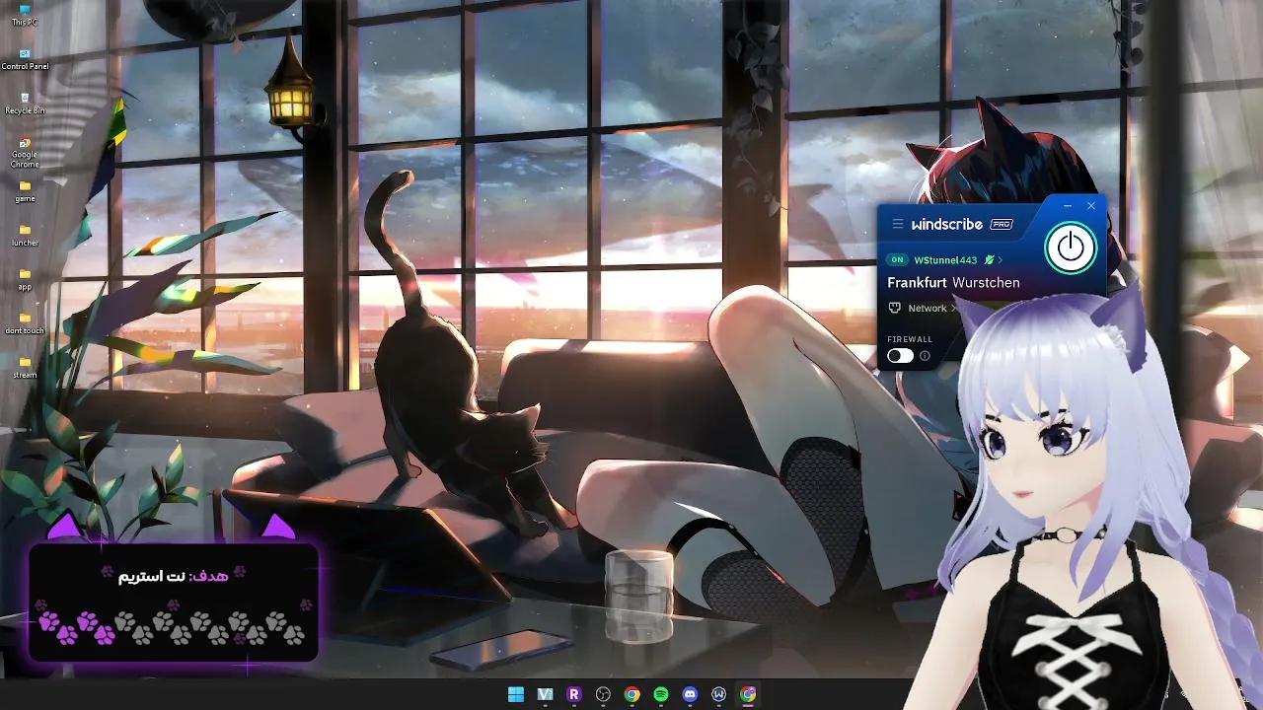
Task: Minimize the Windscribe window
Action: [1068, 206]
